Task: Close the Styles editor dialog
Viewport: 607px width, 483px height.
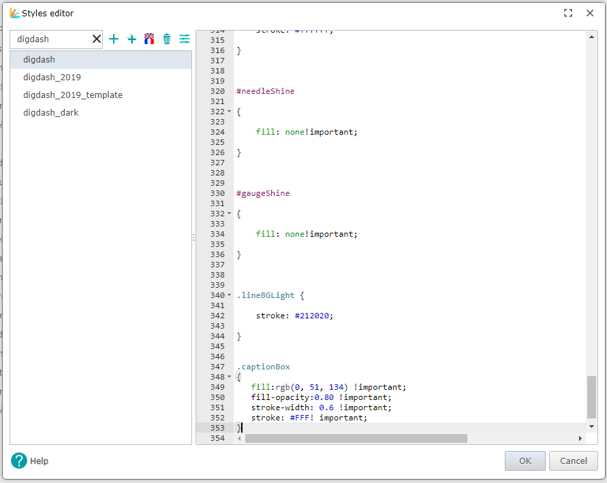Action: tap(590, 13)
